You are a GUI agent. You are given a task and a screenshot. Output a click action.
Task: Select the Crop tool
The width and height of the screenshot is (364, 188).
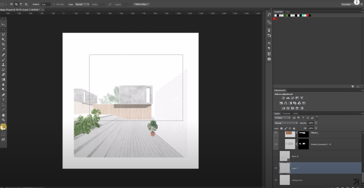[3, 44]
